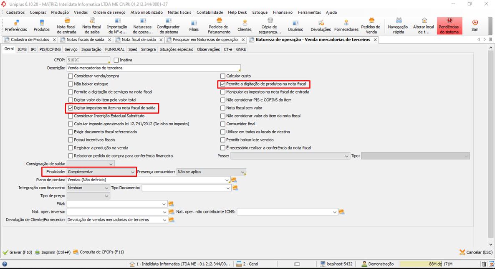Click search icon next to Tipo Documento
The height and width of the screenshot is (269, 495).
coord(235,188)
